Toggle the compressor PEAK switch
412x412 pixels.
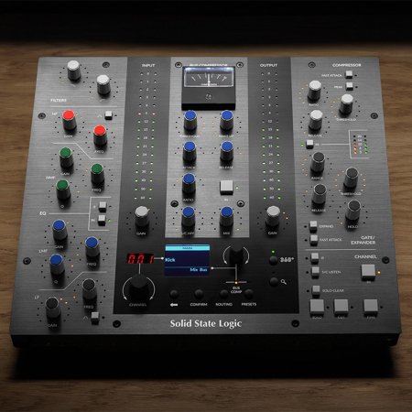350,86
